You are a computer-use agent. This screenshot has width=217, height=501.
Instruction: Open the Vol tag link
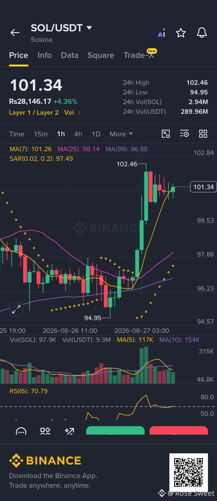(x=69, y=113)
